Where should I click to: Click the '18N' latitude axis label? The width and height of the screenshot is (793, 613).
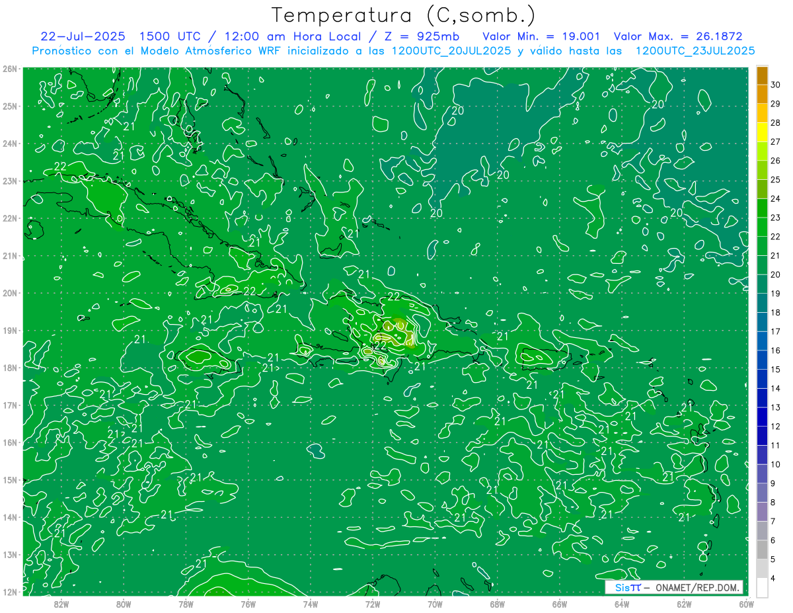tap(10, 368)
